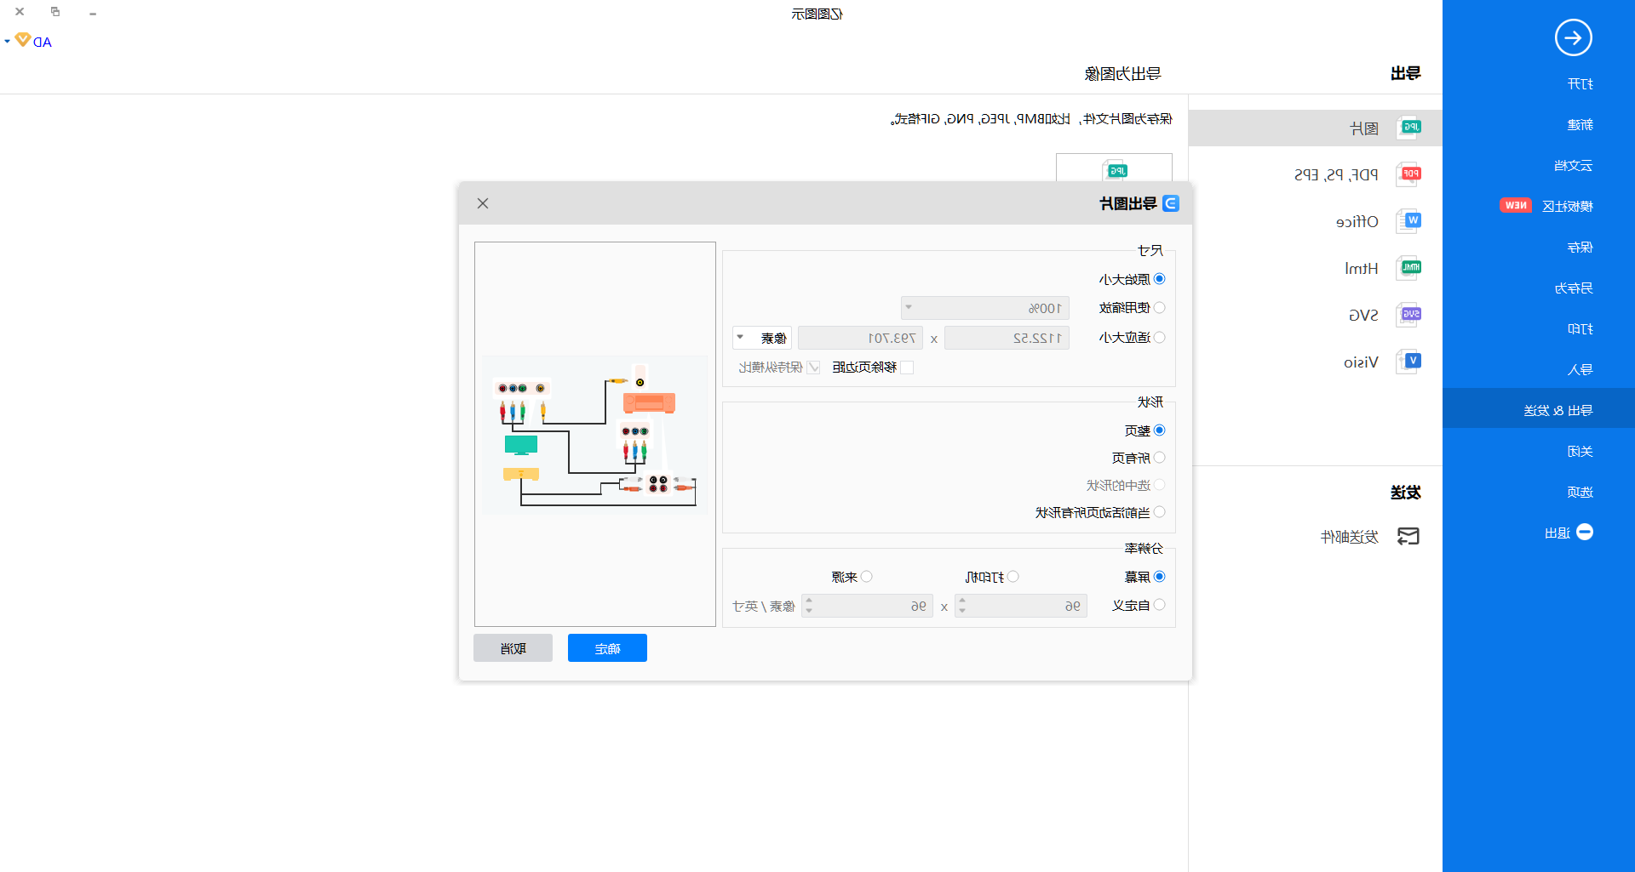Click the Office export type label
This screenshot has height=872, width=1635.
[x=1357, y=221]
